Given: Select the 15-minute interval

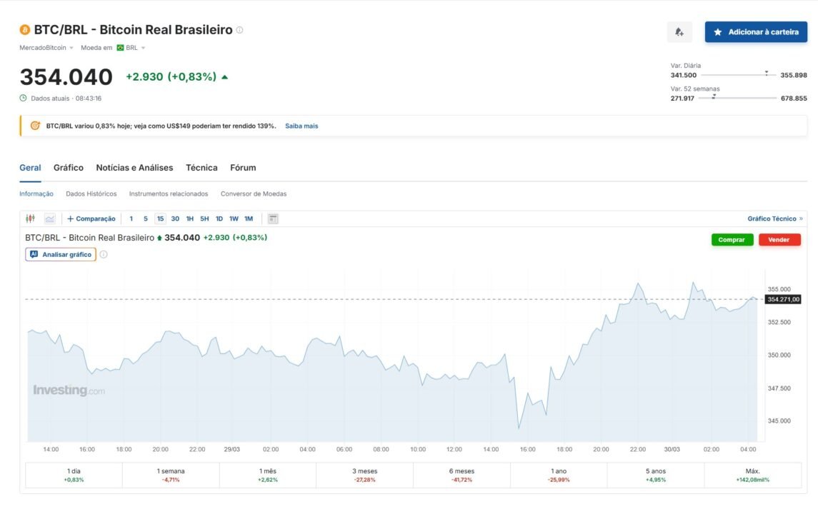Looking at the screenshot, I should (x=160, y=218).
